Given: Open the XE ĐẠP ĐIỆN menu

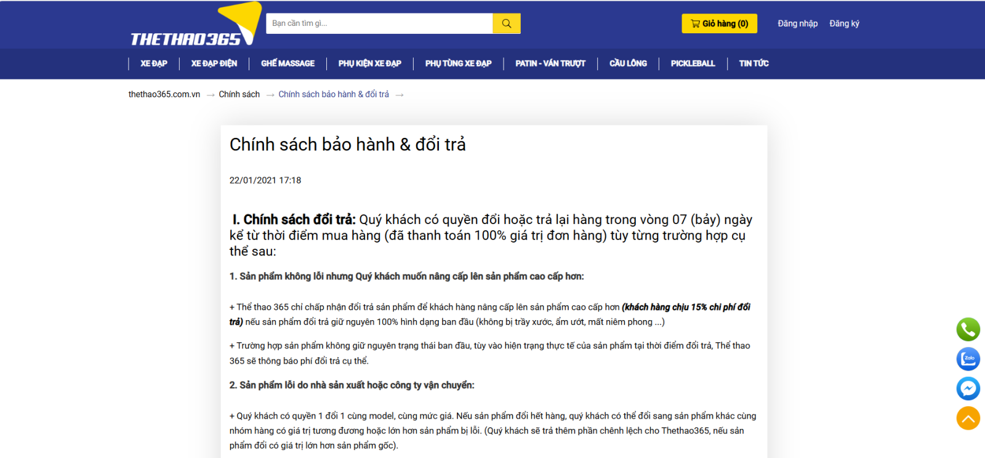Looking at the screenshot, I should [214, 63].
